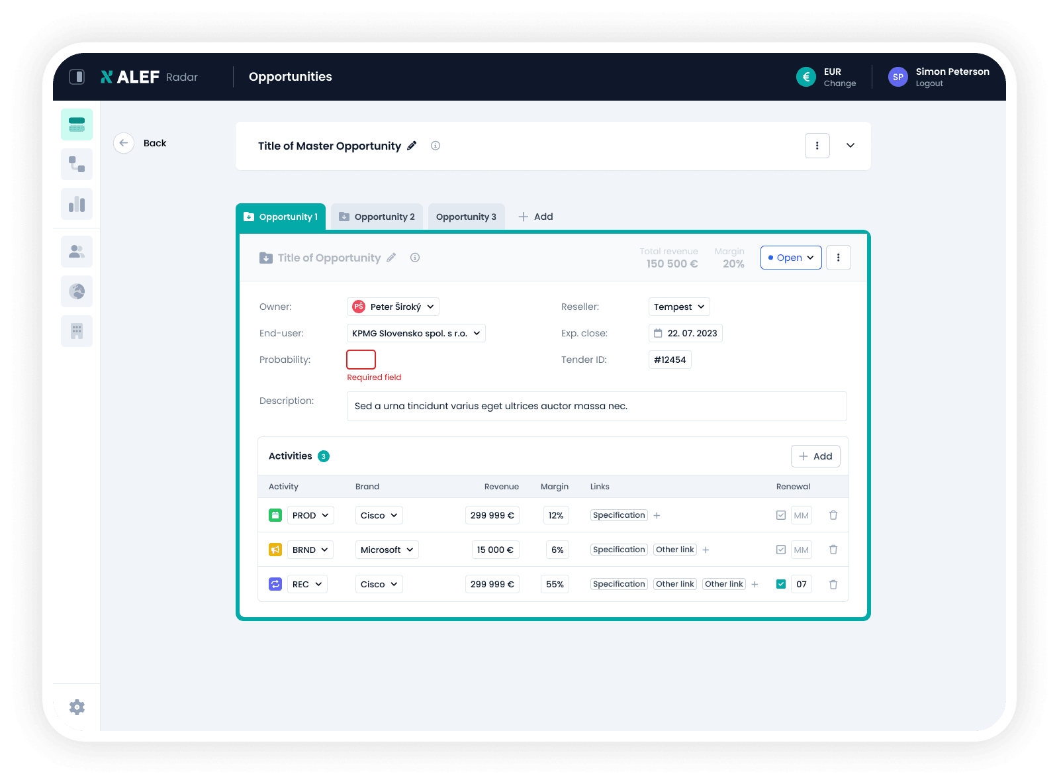Show info icon beside Title of Opportunity

click(x=415, y=258)
